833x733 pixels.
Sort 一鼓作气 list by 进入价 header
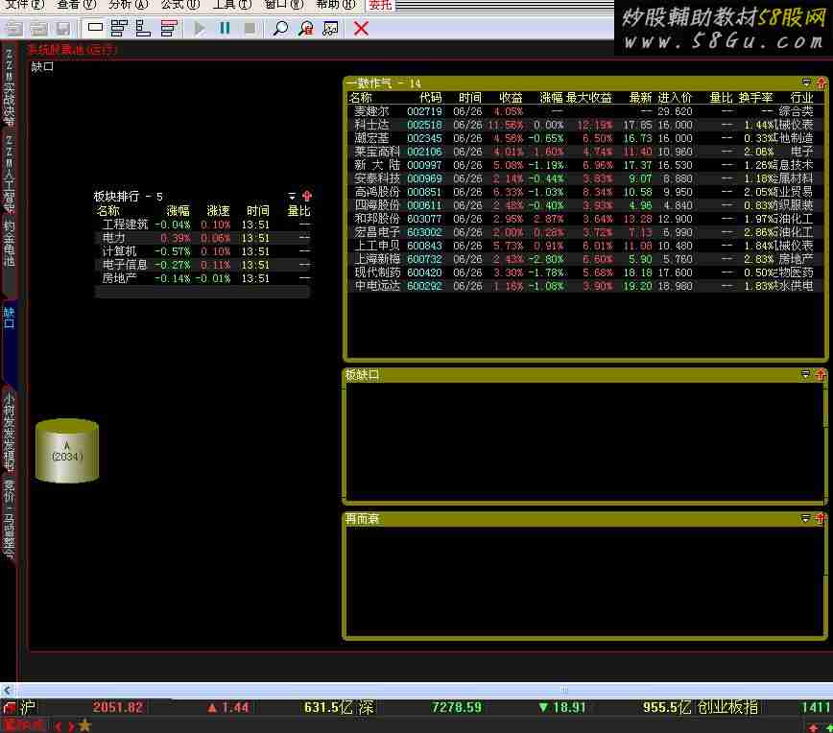[x=675, y=98]
